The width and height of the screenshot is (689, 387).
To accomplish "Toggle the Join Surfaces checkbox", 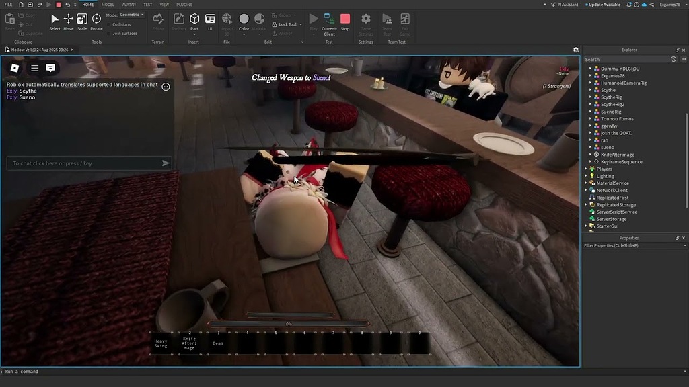I will tap(108, 33).
